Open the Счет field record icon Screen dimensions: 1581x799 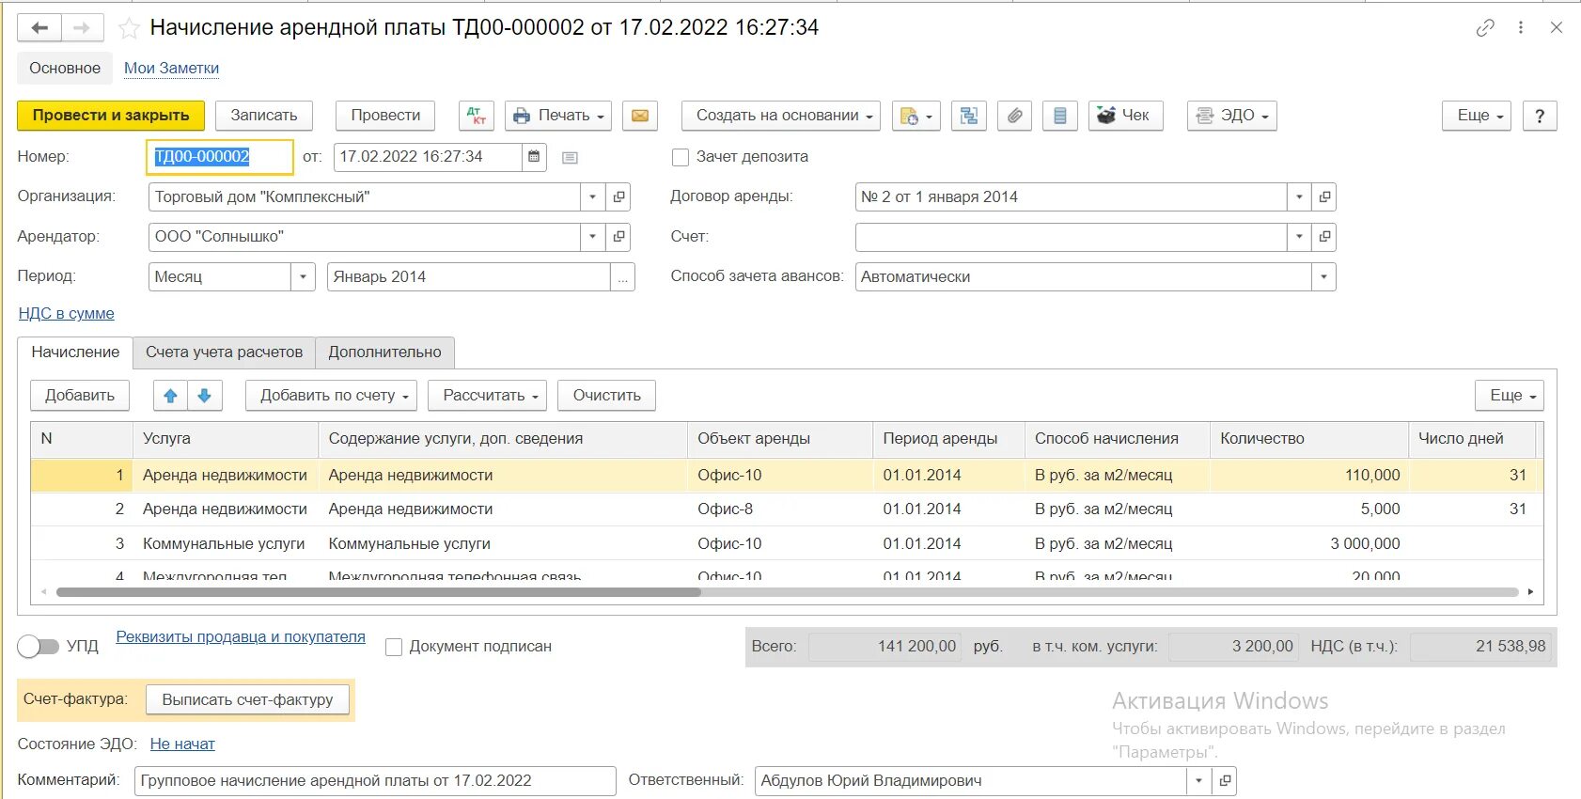point(1324,237)
